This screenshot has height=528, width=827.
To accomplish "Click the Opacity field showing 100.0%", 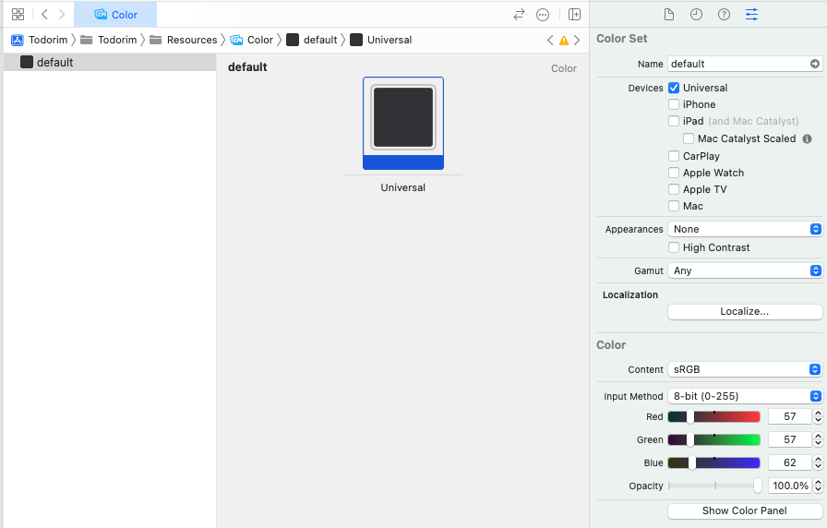I will [789, 486].
